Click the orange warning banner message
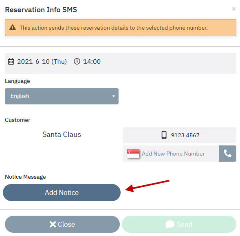The width and height of the screenshot is (240, 236). (x=114, y=28)
